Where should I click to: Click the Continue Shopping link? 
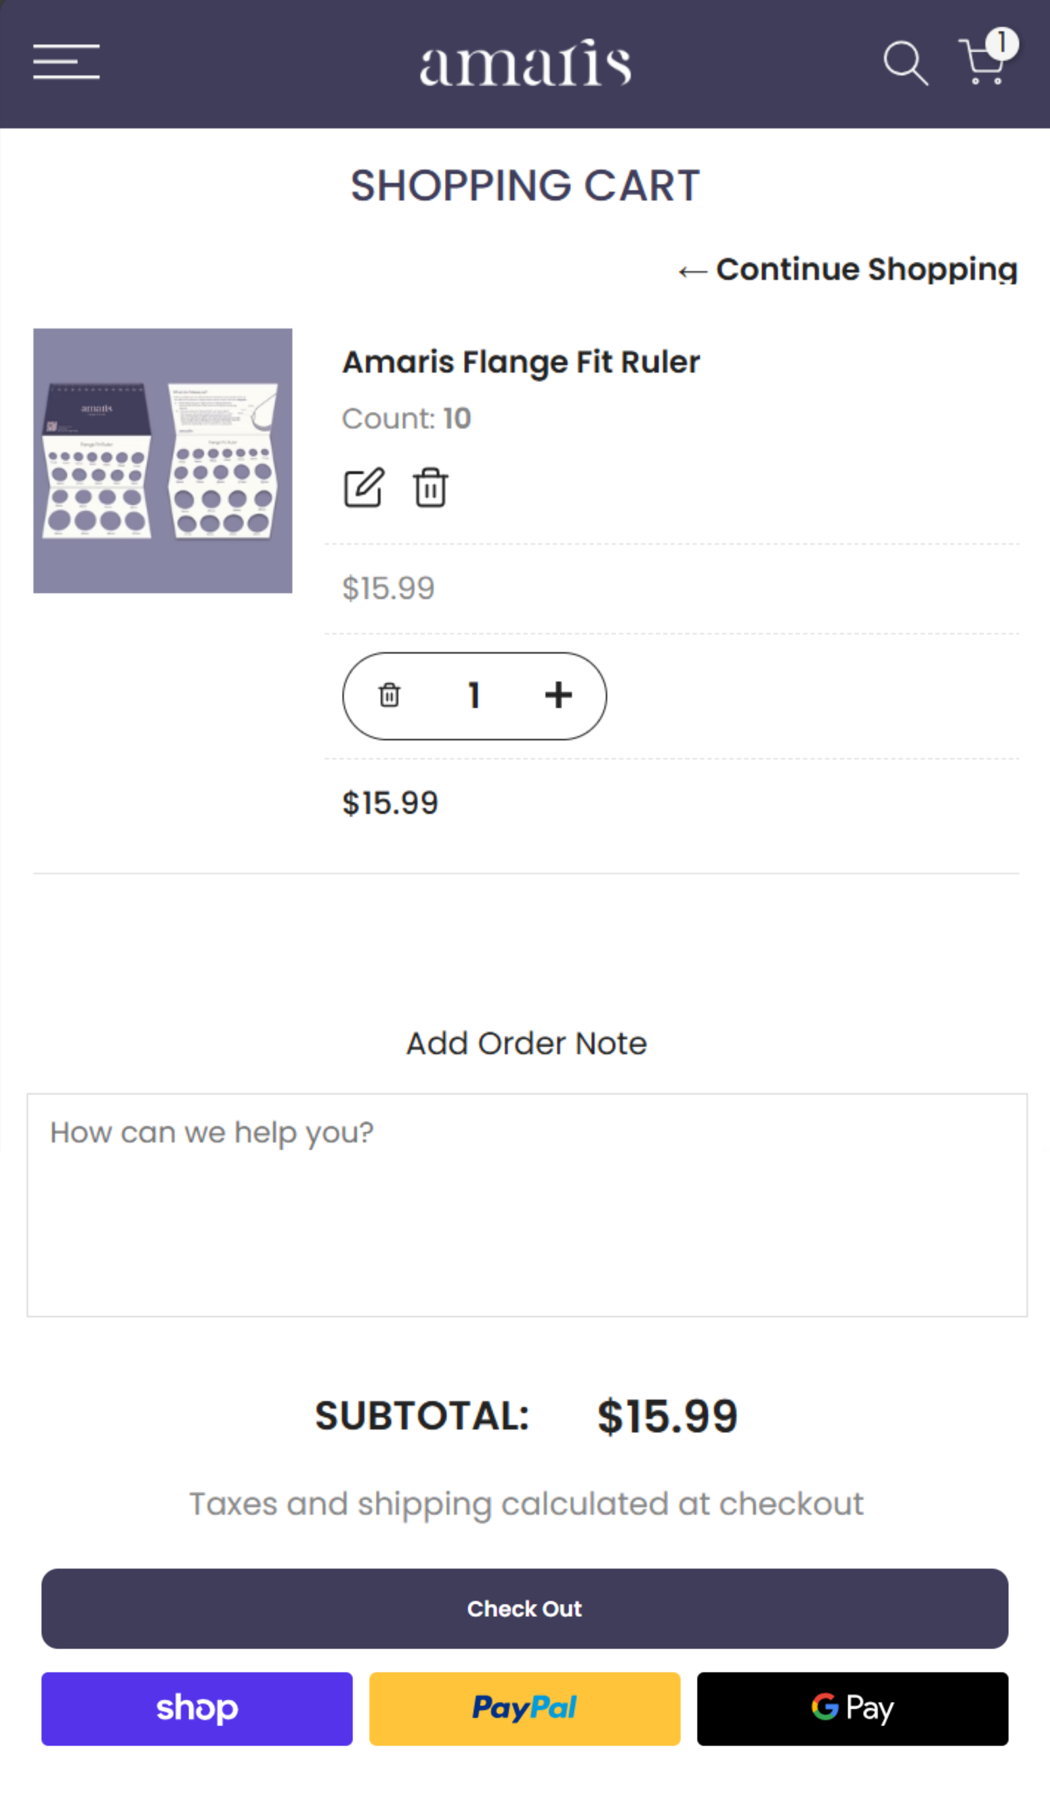[847, 270]
